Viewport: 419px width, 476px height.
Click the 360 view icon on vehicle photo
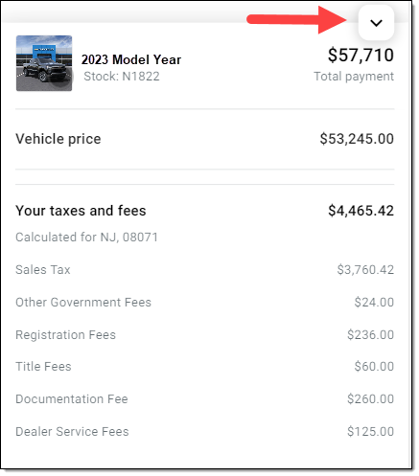coord(63,78)
